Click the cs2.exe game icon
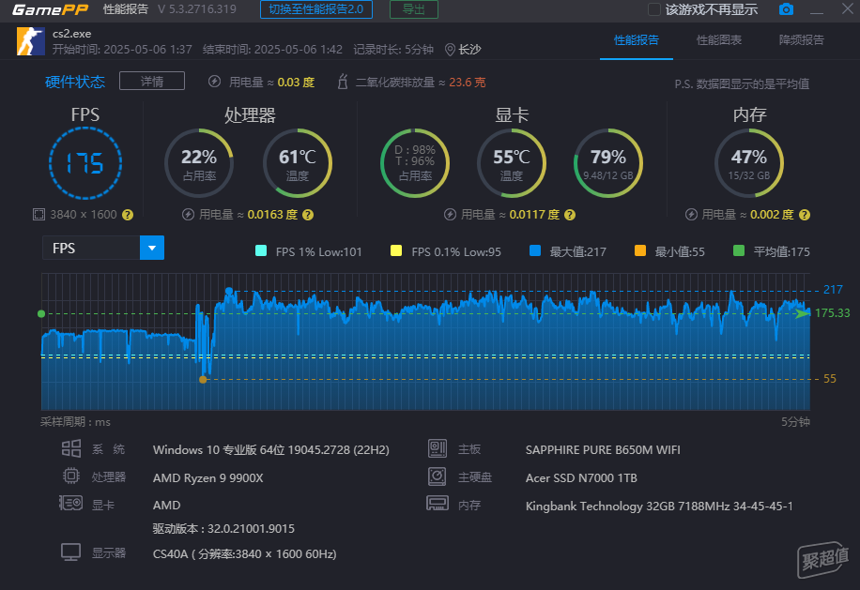The width and height of the screenshot is (860, 590). click(31, 41)
